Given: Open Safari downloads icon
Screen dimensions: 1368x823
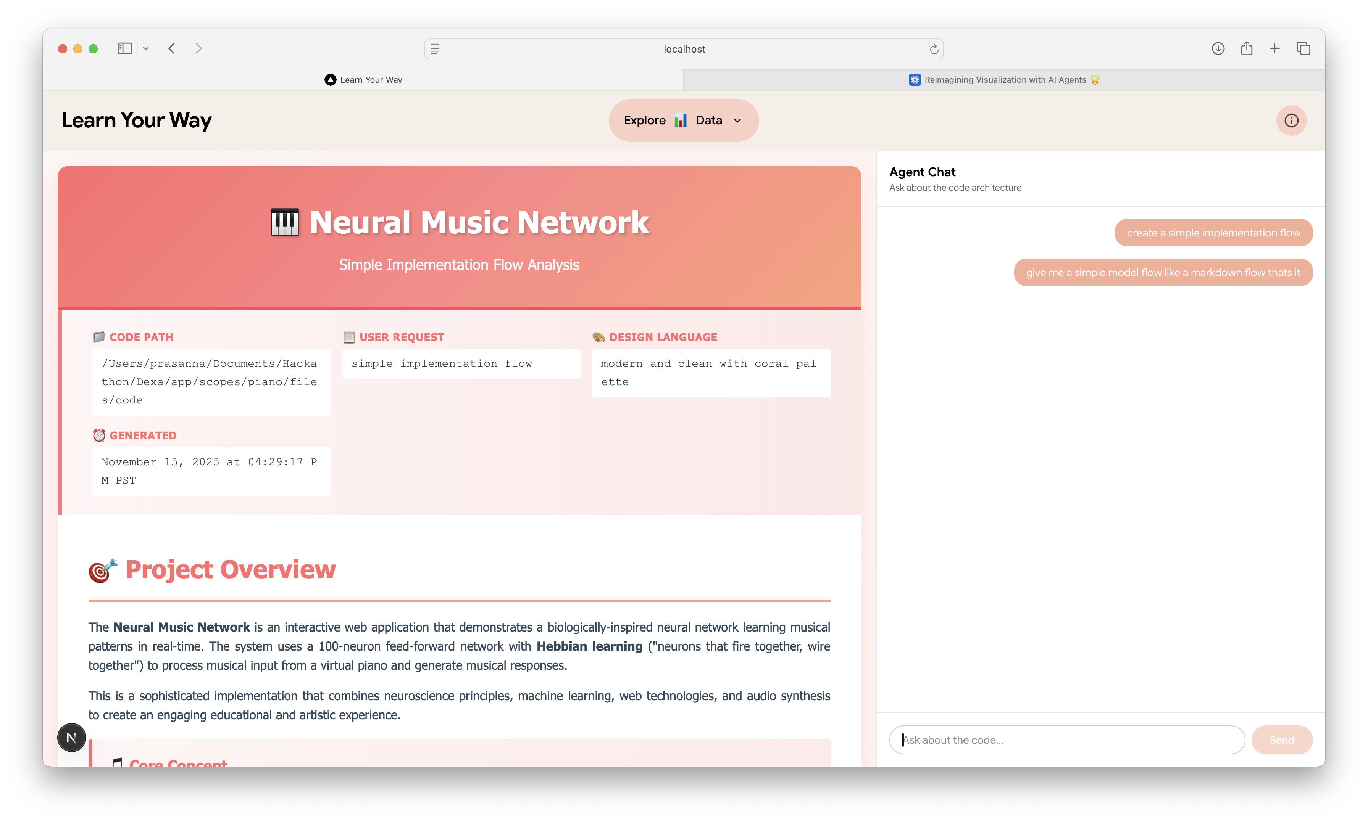Looking at the screenshot, I should click(x=1218, y=49).
